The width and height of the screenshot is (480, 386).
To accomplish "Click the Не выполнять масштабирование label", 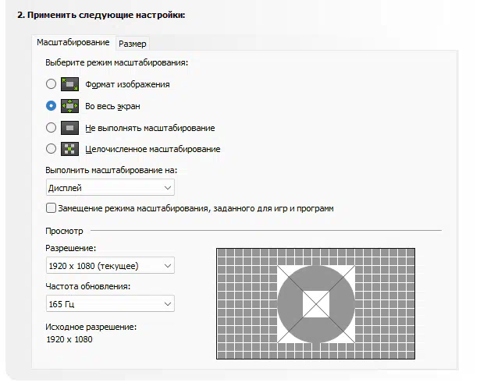I will pyautogui.click(x=150, y=128).
